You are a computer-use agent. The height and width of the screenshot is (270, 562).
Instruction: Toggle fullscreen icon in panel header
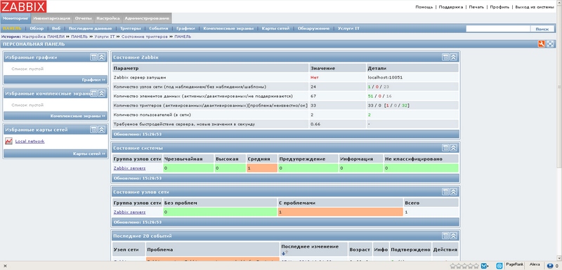(x=550, y=44)
